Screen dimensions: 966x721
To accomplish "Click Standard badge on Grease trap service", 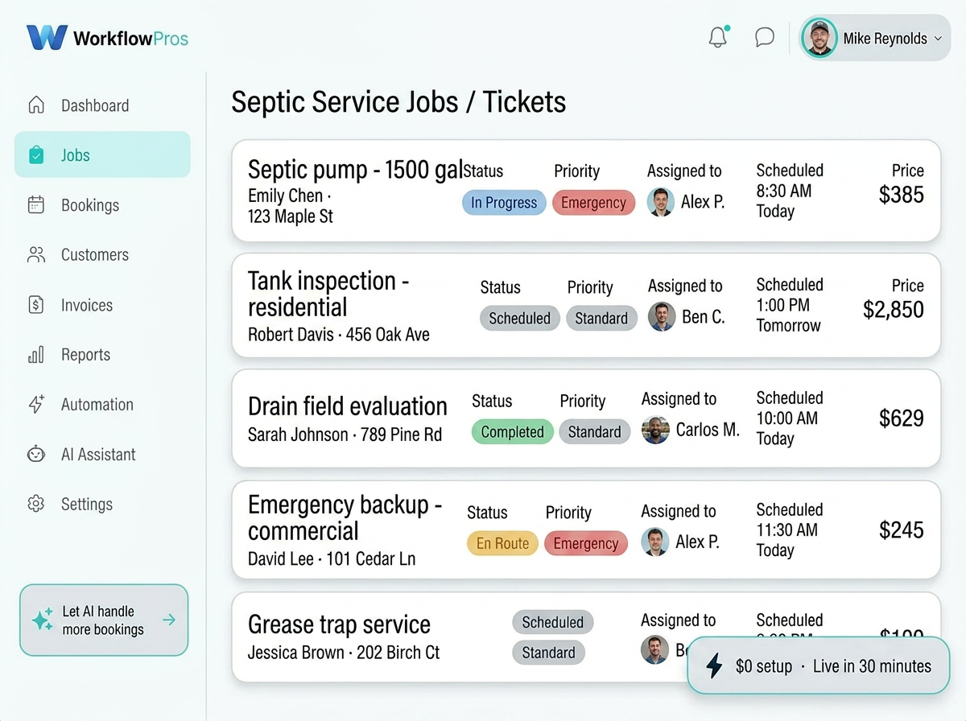I will tap(548, 653).
